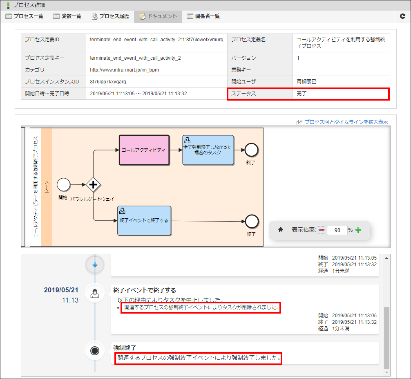The height and width of the screenshot is (379, 411).
Task: Select the 開始 start event circle in the diagram
Action: pyautogui.click(x=64, y=185)
